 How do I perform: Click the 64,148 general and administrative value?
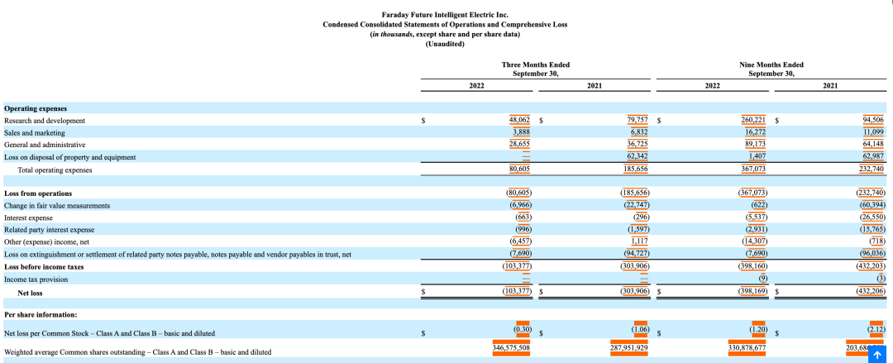[x=875, y=145]
